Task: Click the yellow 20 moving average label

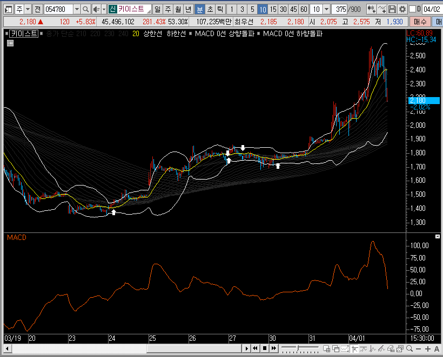Action: pyautogui.click(x=136, y=34)
